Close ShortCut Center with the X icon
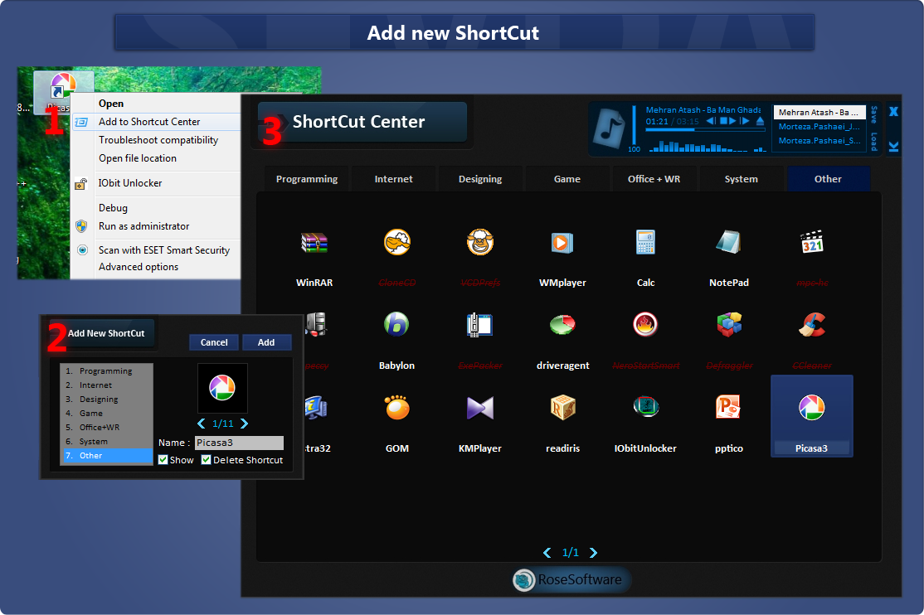The height and width of the screenshot is (615, 924). (893, 111)
